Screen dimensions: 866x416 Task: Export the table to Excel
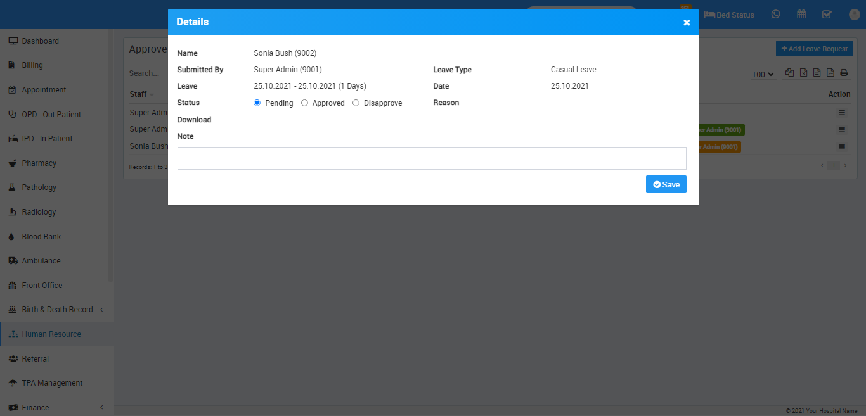click(x=803, y=73)
